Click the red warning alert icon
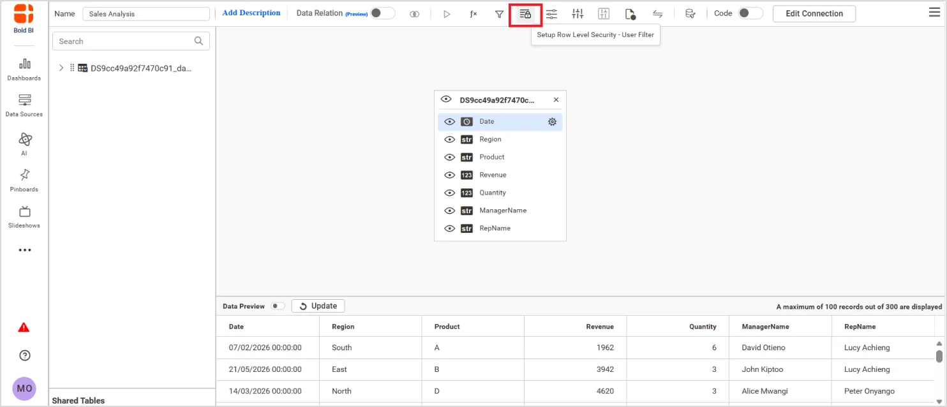947x407 pixels. (24, 327)
